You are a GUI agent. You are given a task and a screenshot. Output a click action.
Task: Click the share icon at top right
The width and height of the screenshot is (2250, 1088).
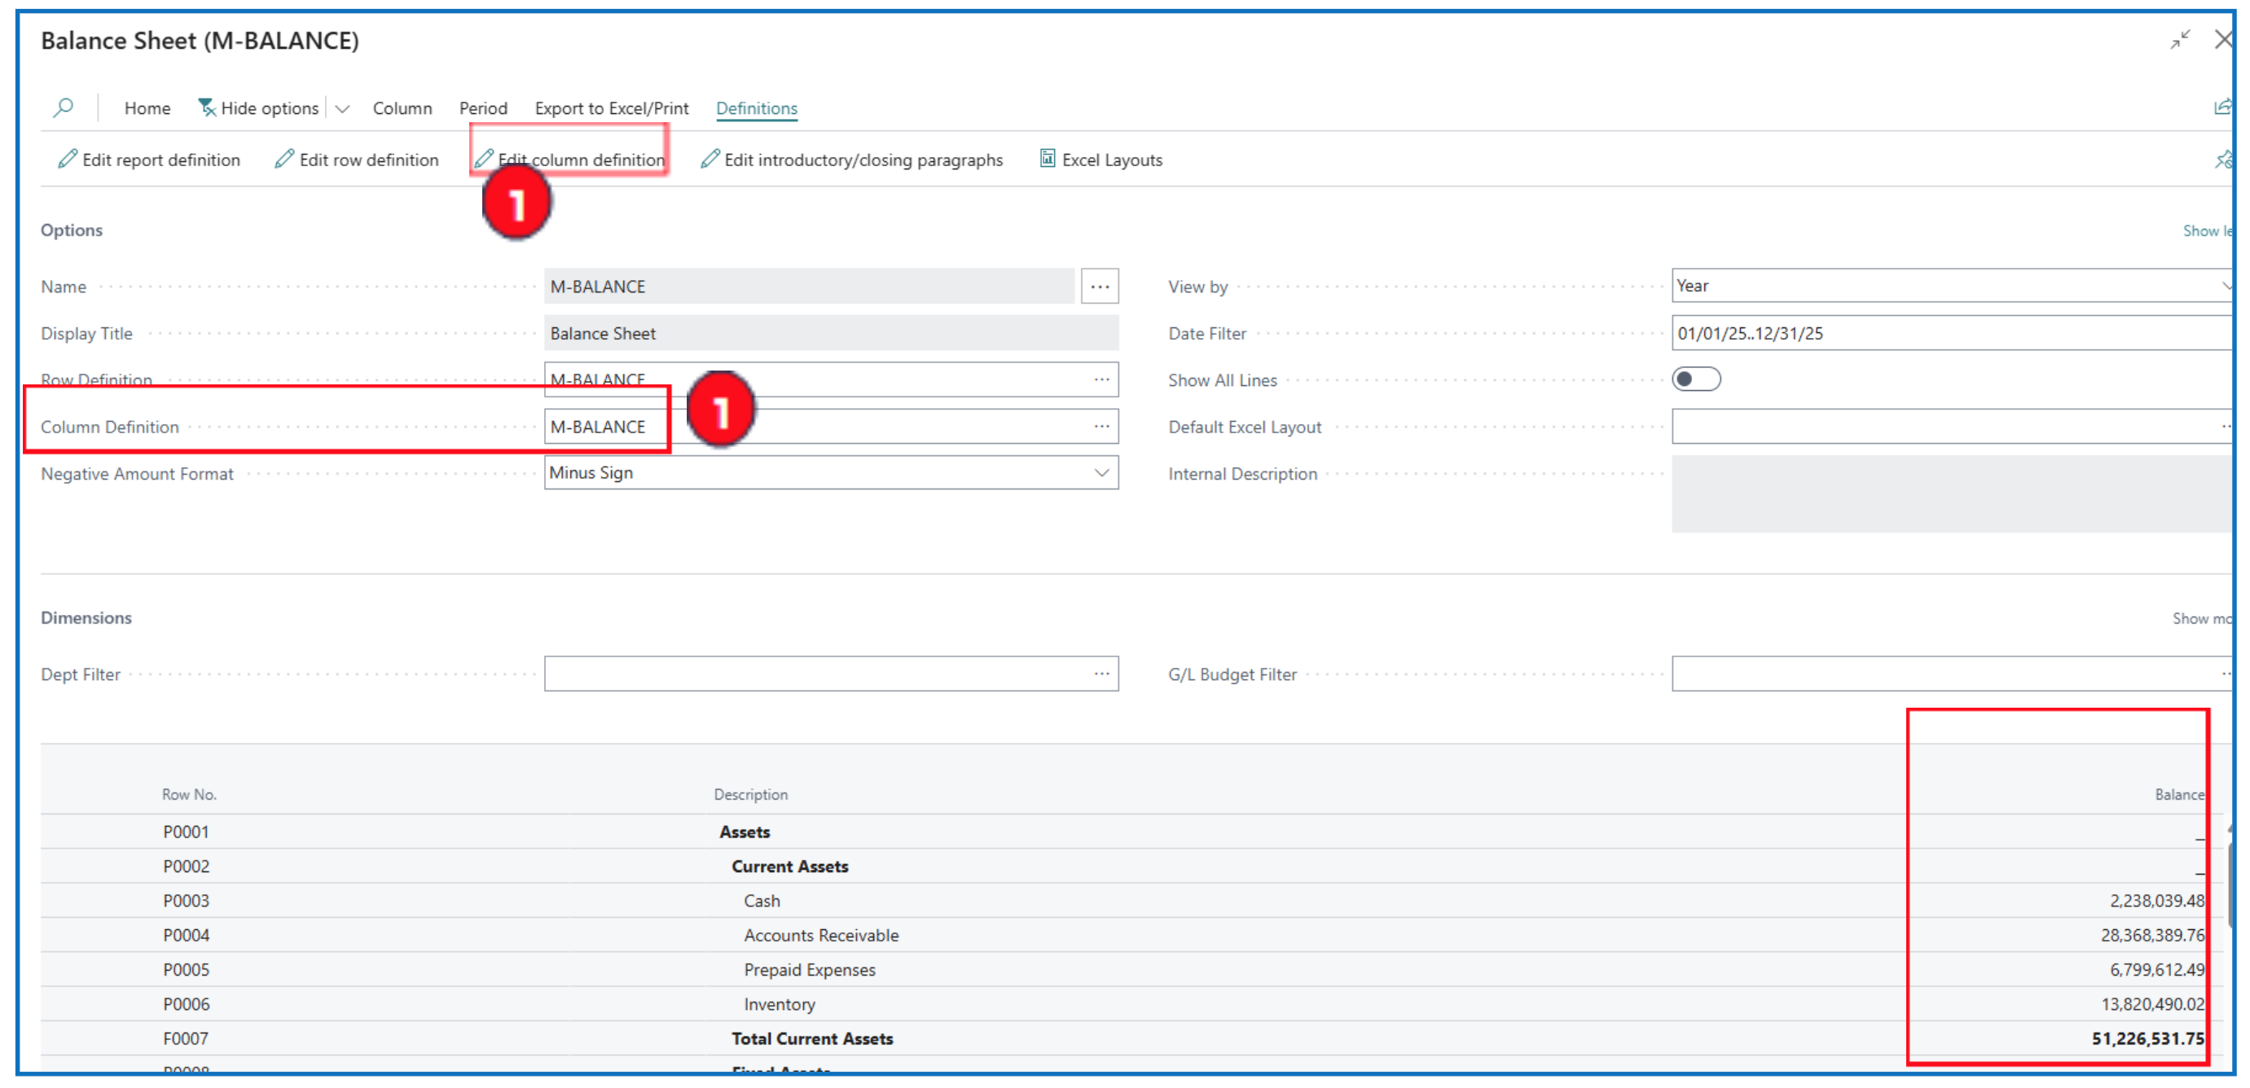[x=2221, y=107]
